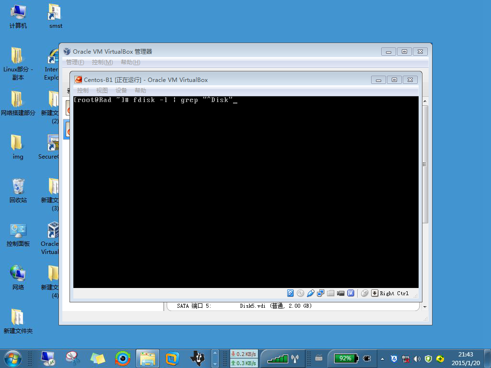Open the 帮助(H) menu in VirtualBox Manager
The width and height of the screenshot is (491, 368).
(130, 62)
